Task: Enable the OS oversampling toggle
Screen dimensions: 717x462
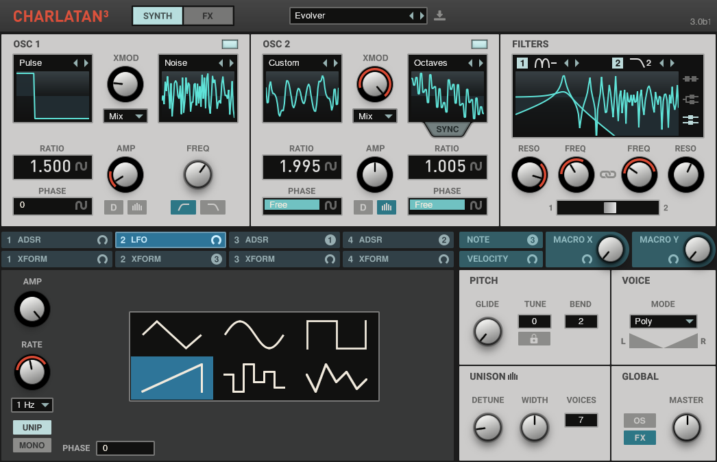Action: point(640,420)
